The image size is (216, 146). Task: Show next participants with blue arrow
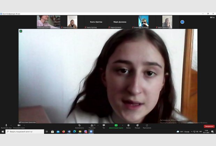182,22
